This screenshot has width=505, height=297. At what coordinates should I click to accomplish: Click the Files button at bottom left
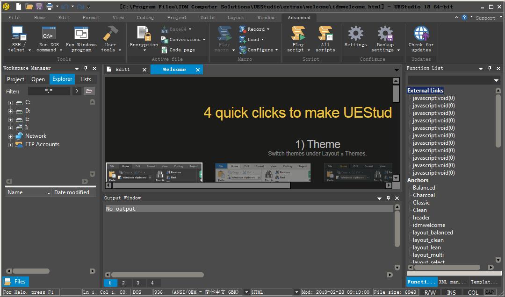pyautogui.click(x=16, y=282)
